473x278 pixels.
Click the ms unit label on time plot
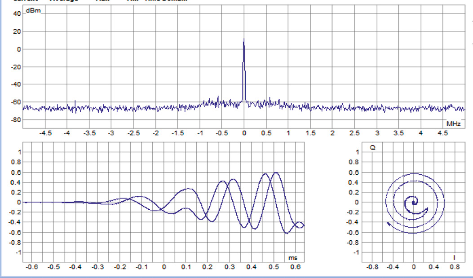point(292,258)
